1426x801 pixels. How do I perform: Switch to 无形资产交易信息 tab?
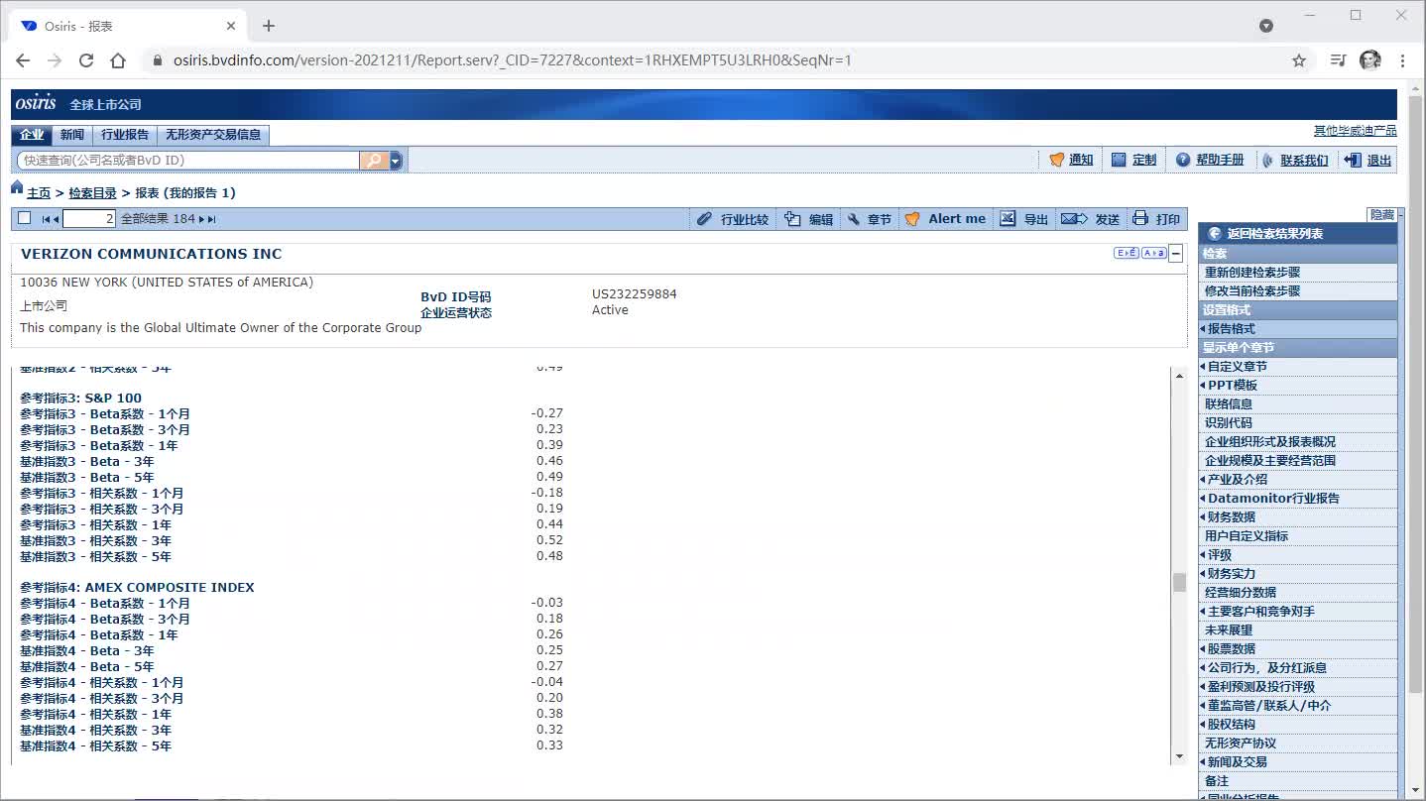click(x=213, y=135)
